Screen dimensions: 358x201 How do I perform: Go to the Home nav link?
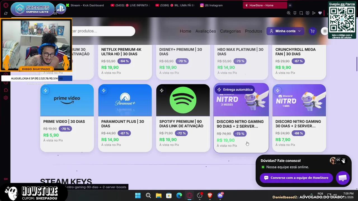185,31
